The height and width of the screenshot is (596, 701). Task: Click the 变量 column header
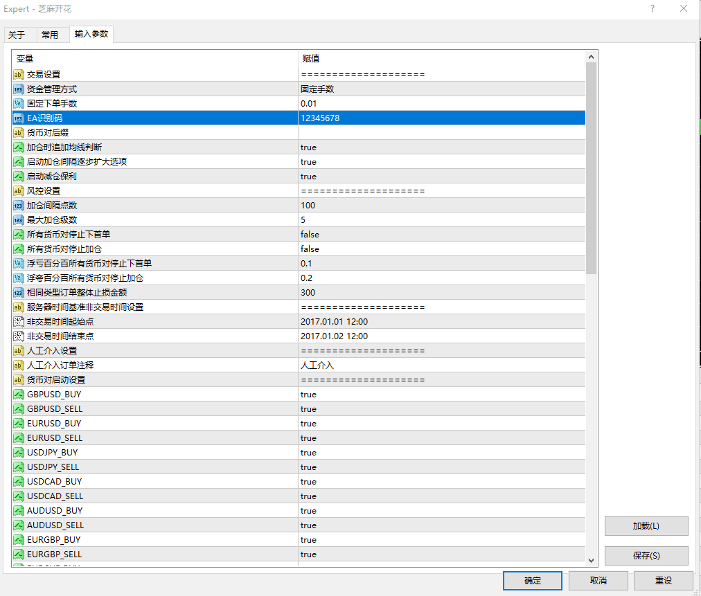coord(154,59)
